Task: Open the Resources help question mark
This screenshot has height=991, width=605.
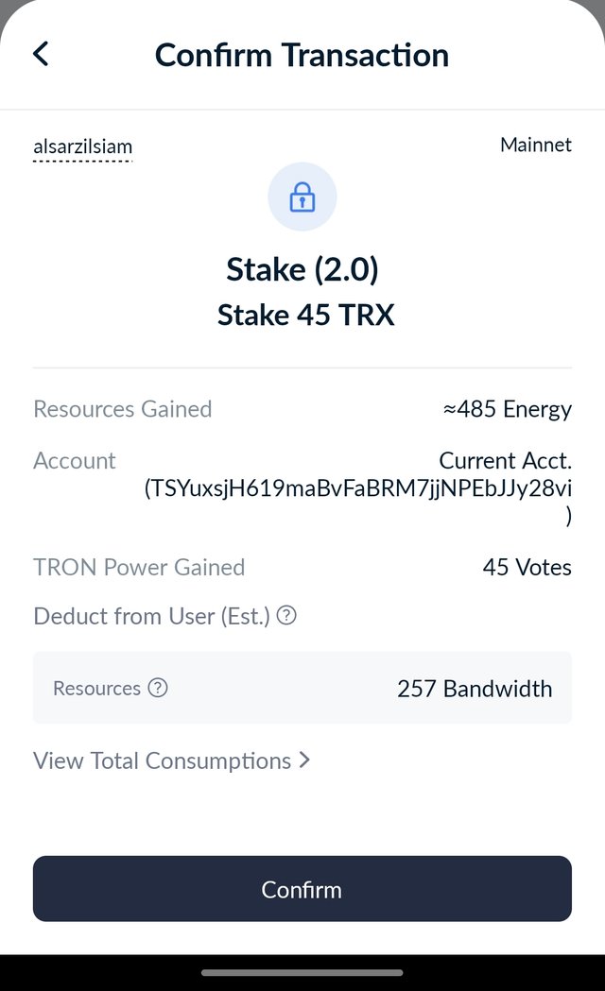Action: (158, 688)
